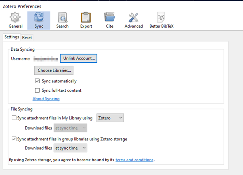Screen dimensions: 243x175
Task: Open the General preferences pane
Action: tap(15, 20)
